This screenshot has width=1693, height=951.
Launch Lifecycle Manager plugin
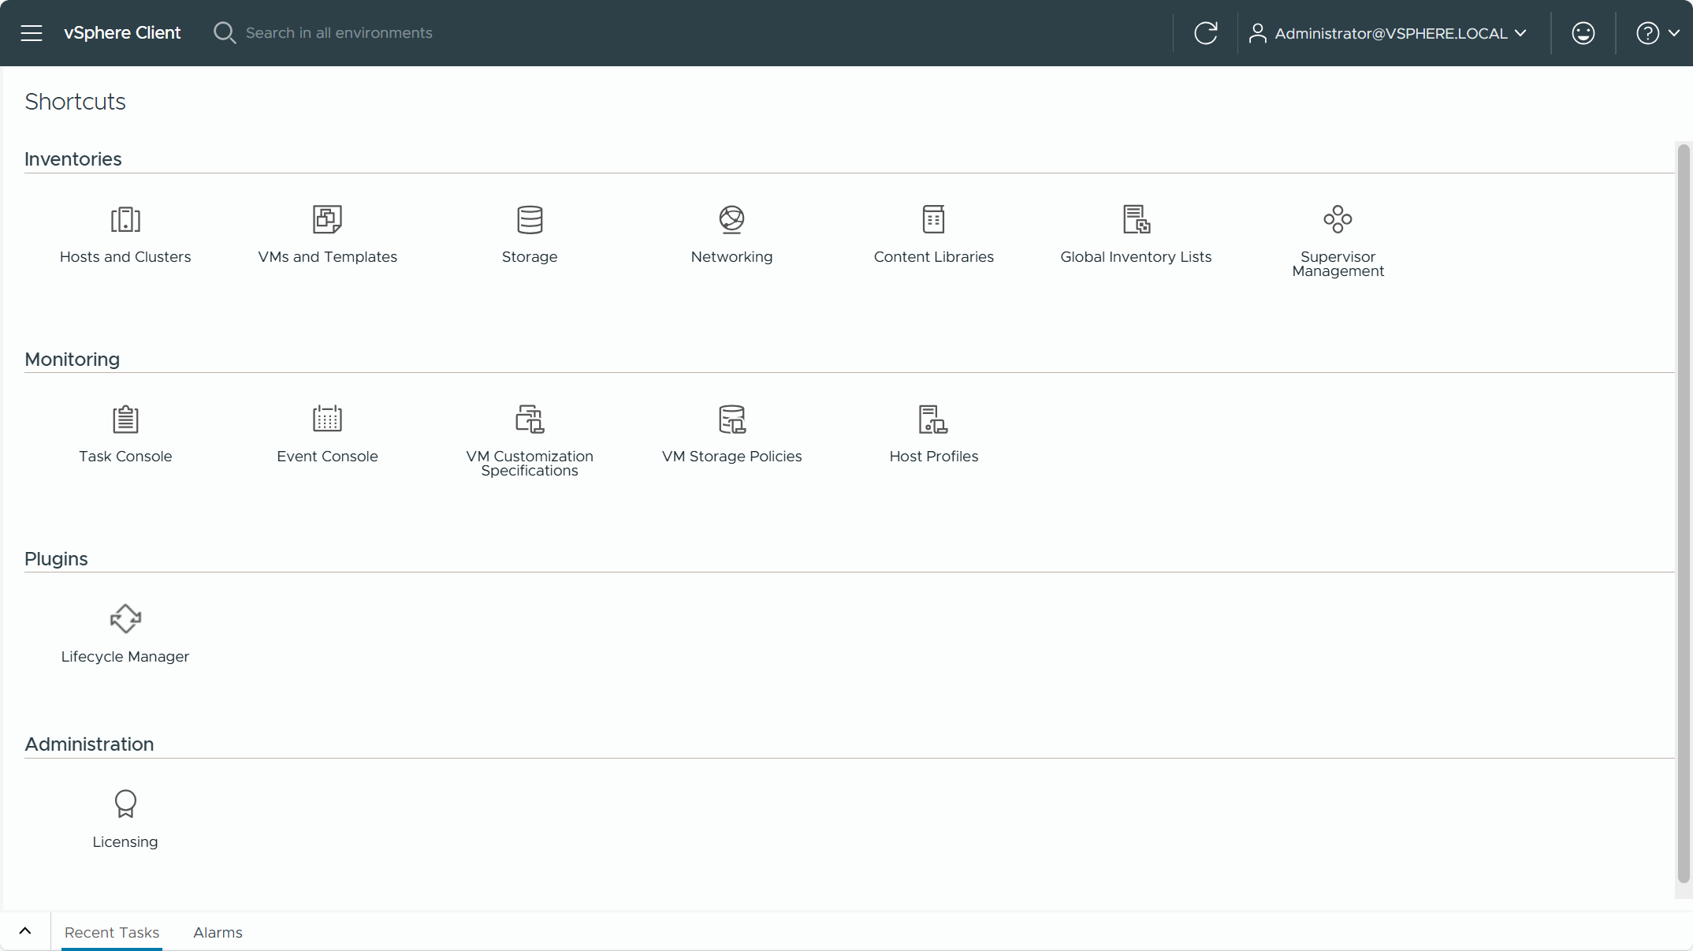pyautogui.click(x=125, y=633)
